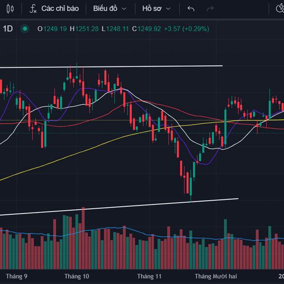Open the alert clock icon at top right

pyautogui.click(x=280, y=9)
